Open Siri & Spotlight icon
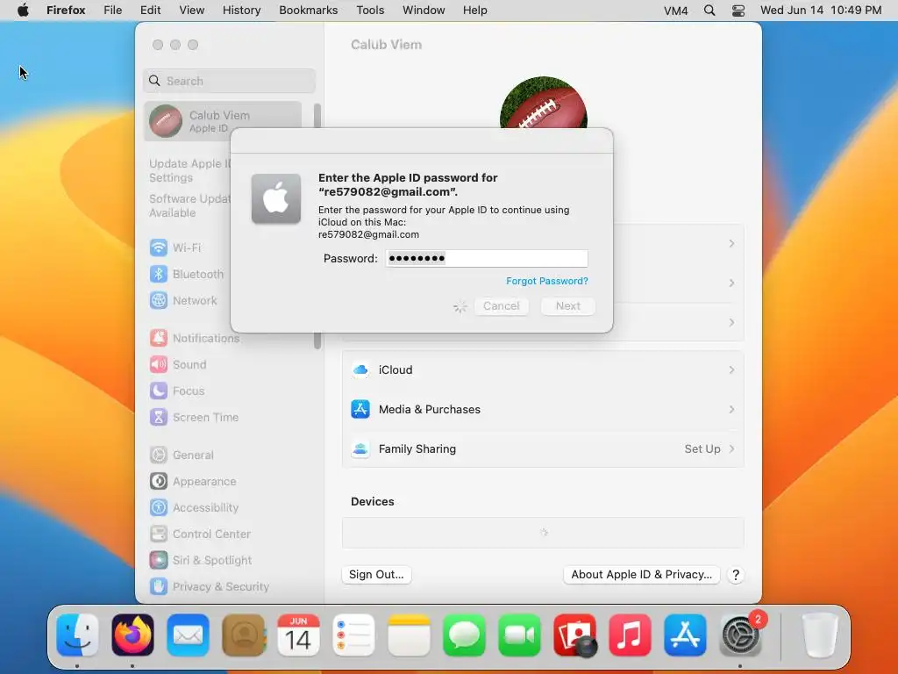Screen dimensions: 898x674 coord(159,561)
